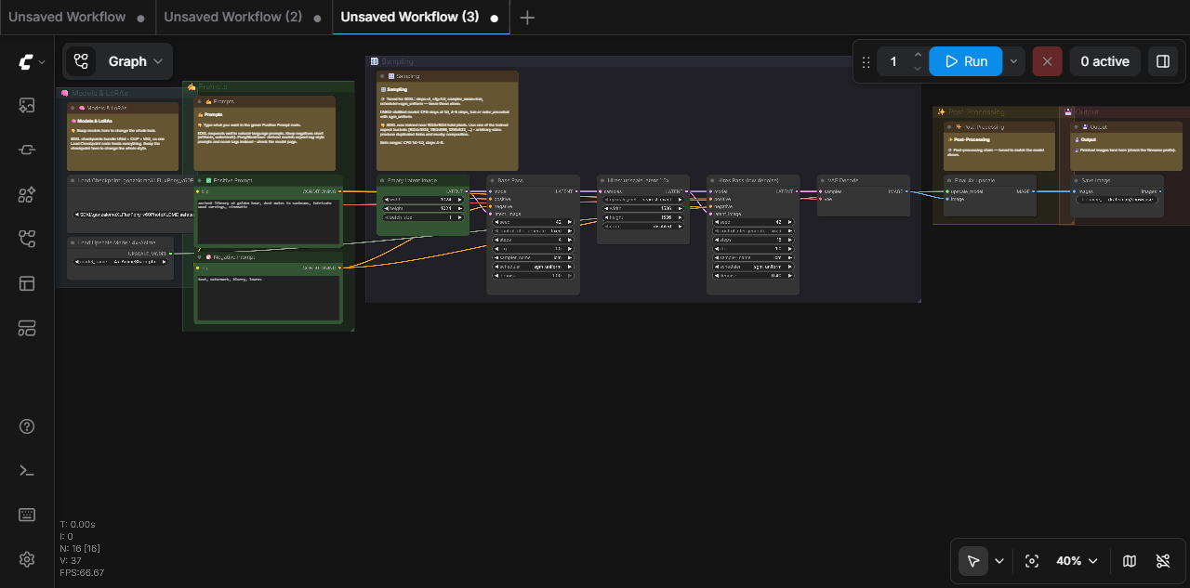Screen dimensions: 1190x588
Task: Collapse the Load Upscale Model node dot
Action: click(x=73, y=242)
